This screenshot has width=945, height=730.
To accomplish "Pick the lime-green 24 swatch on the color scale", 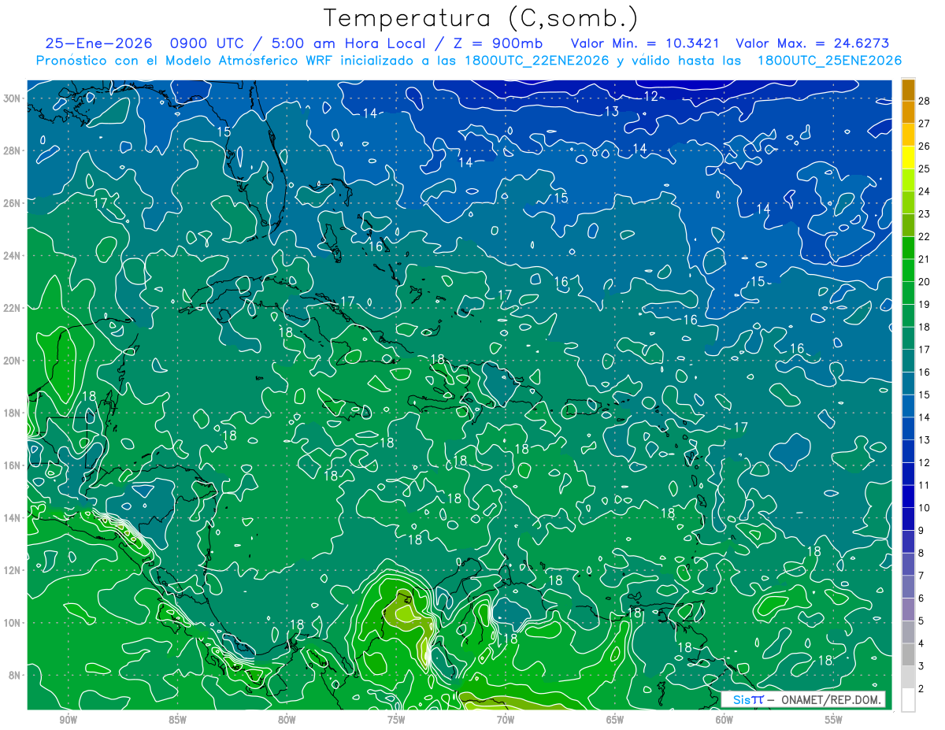I will [x=908, y=180].
